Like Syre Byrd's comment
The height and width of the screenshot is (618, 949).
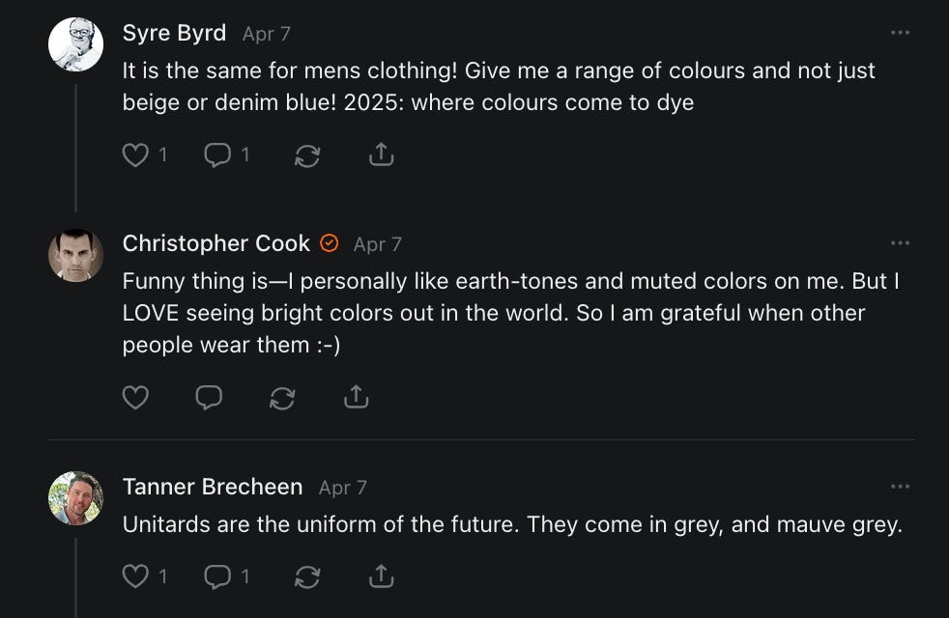tap(135, 154)
